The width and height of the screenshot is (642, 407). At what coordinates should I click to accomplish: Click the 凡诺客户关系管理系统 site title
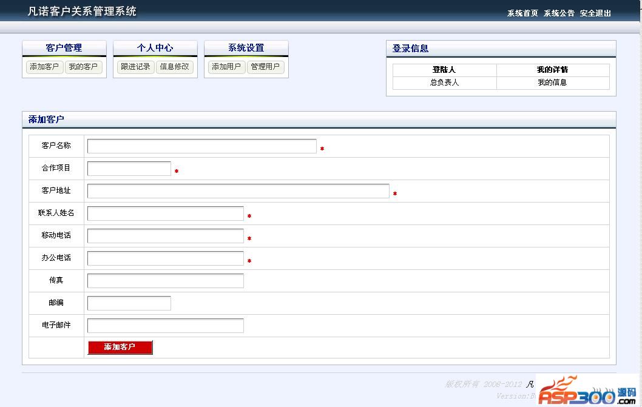coord(82,11)
